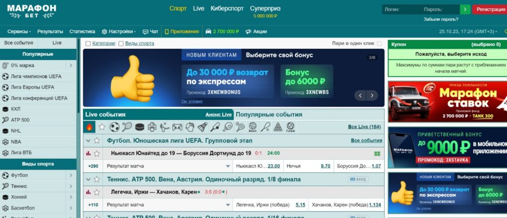Favorite the Юношеская лига UEFA group star
This screenshot has height=218, width=507.
pyautogui.click(x=97, y=141)
